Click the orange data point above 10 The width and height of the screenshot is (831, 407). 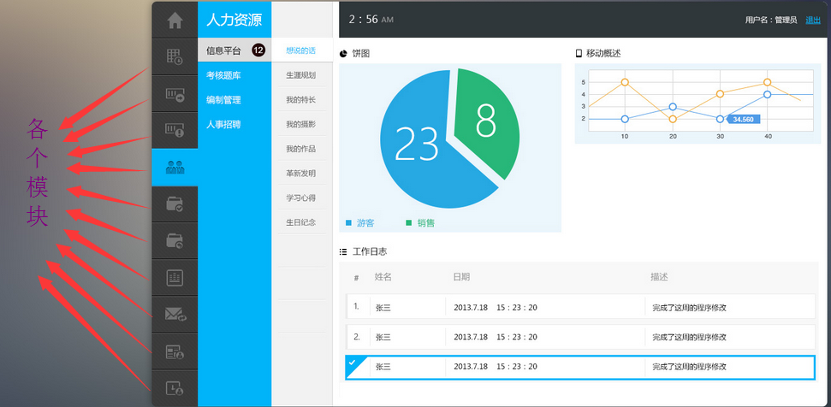pyautogui.click(x=625, y=82)
